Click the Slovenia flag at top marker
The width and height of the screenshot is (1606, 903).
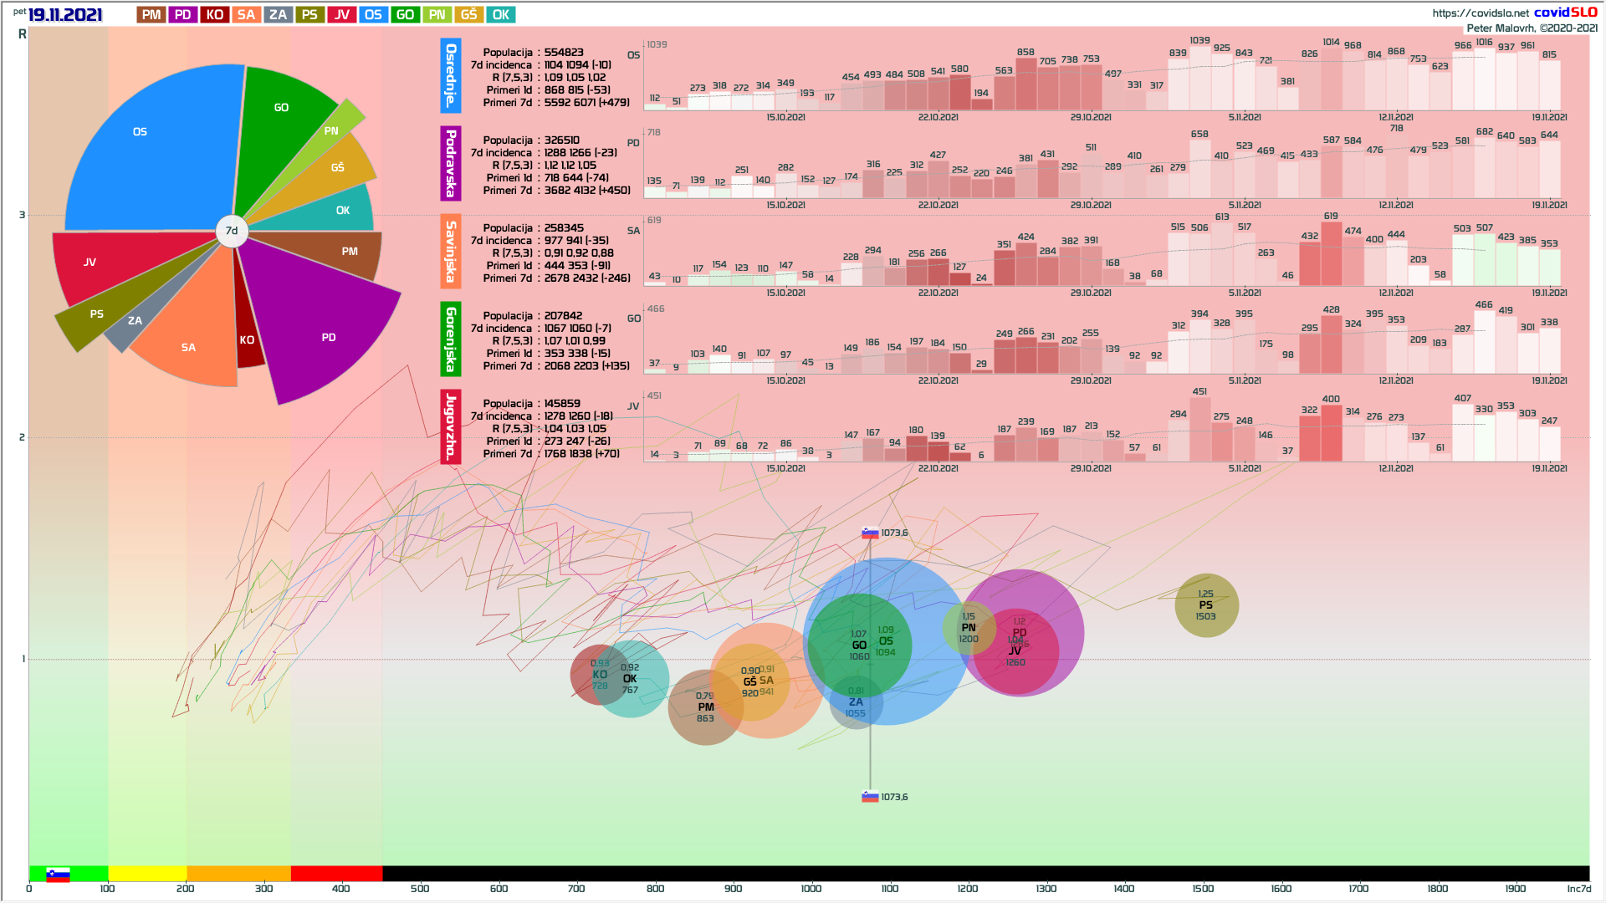870,533
